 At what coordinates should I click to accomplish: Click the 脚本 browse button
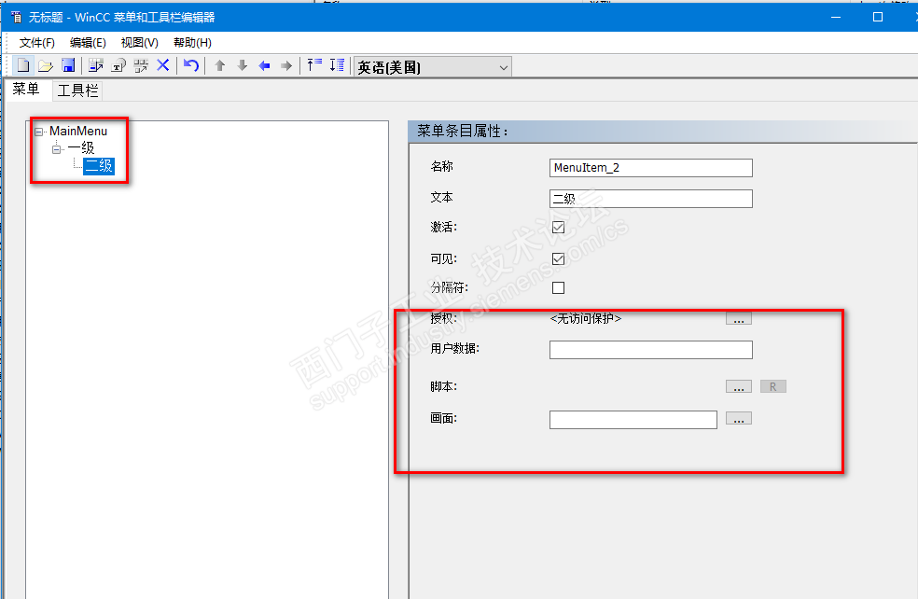point(739,386)
